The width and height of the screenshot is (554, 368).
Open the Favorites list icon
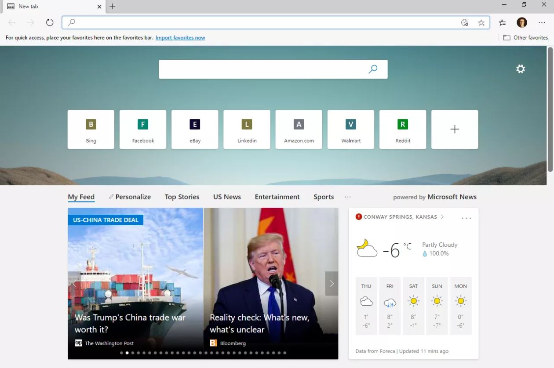click(502, 22)
